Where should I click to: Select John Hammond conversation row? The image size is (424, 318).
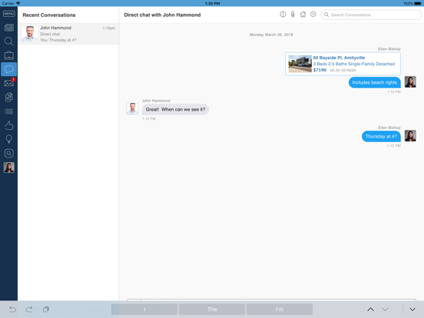tap(68, 34)
